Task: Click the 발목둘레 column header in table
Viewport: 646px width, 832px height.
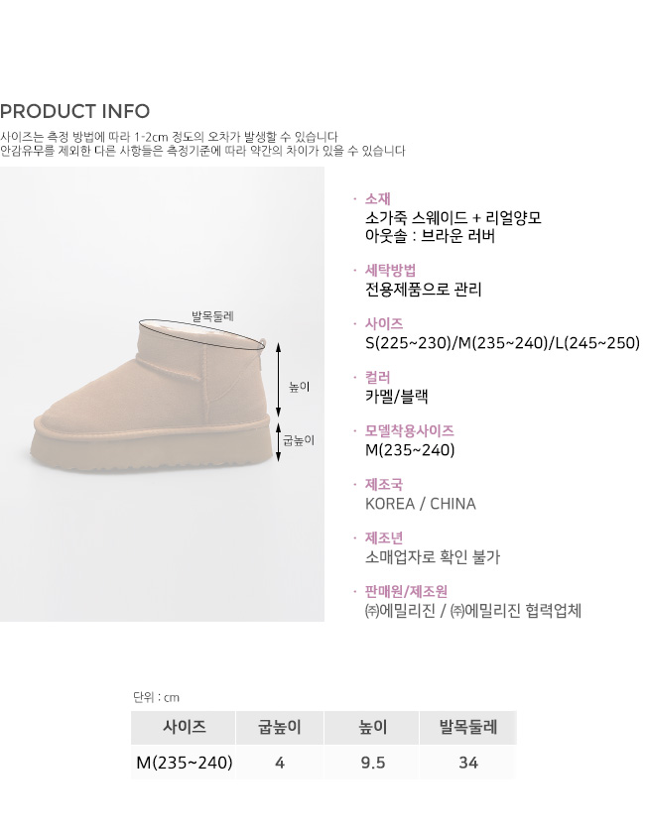Action: (468, 727)
